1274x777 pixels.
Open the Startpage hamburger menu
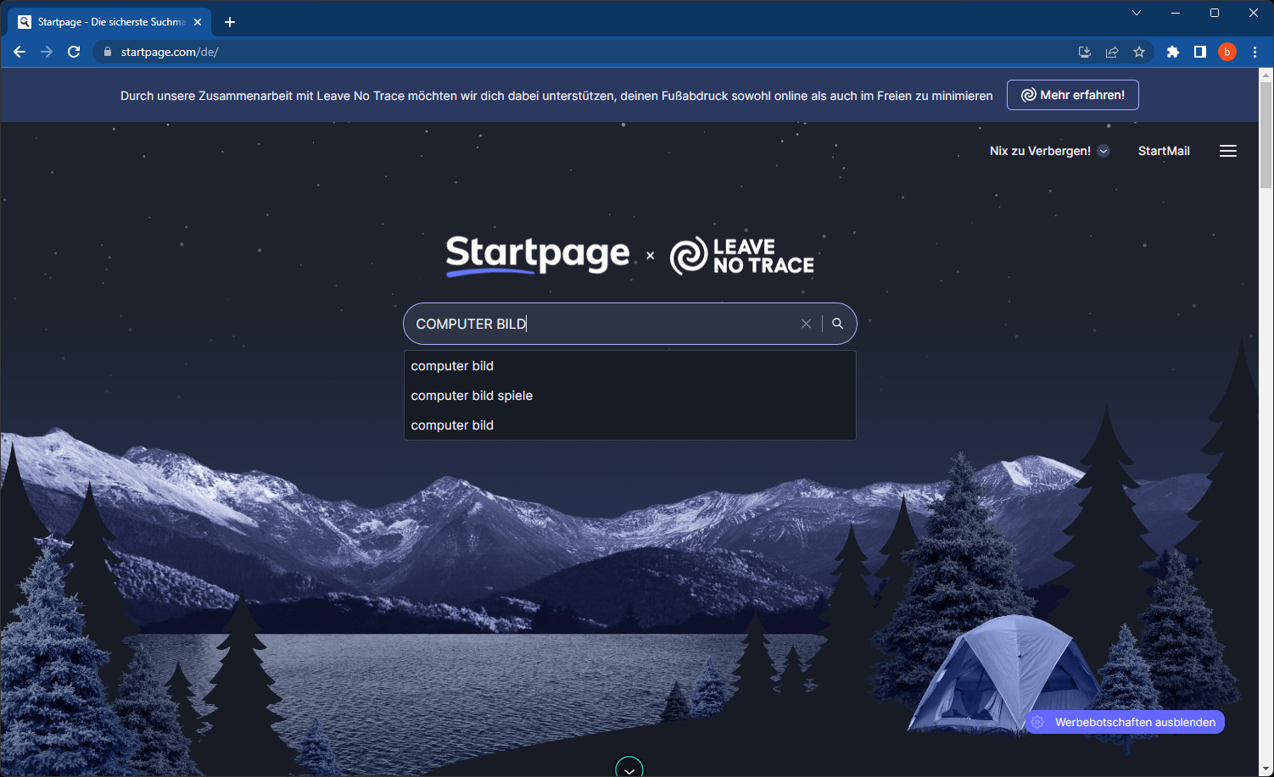point(1227,150)
